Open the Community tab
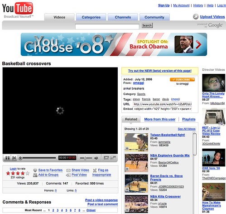Screen dimensions: 226x214 [154, 17]
